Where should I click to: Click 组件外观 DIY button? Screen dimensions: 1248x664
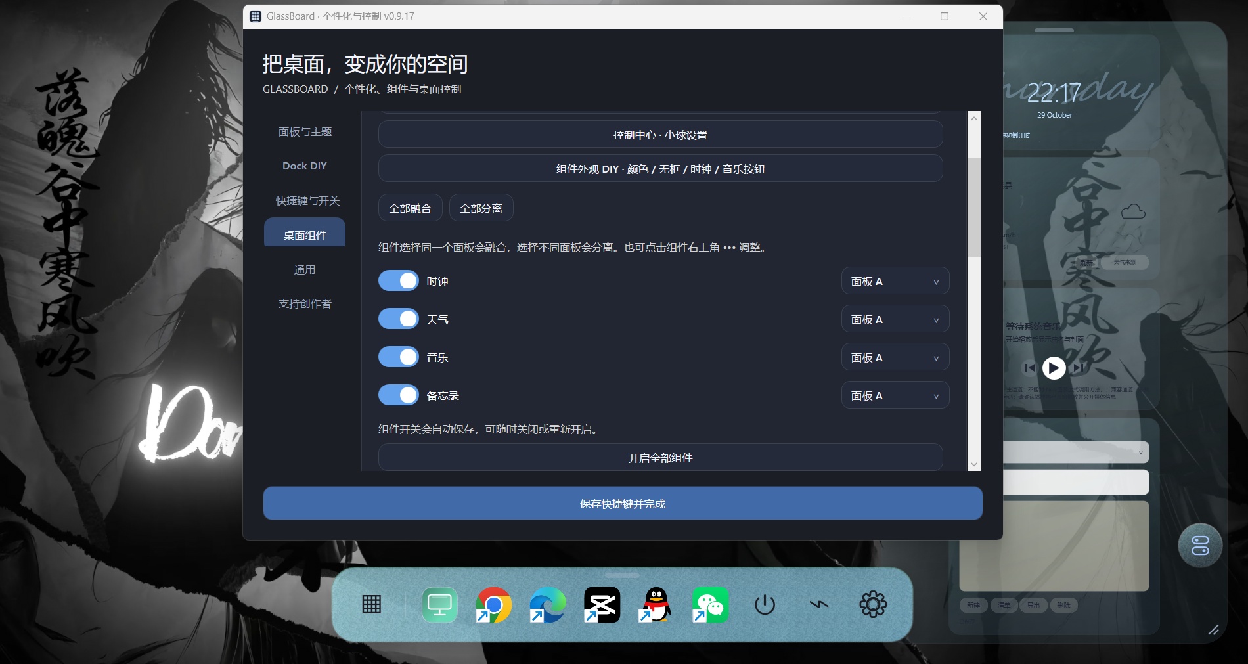(660, 169)
